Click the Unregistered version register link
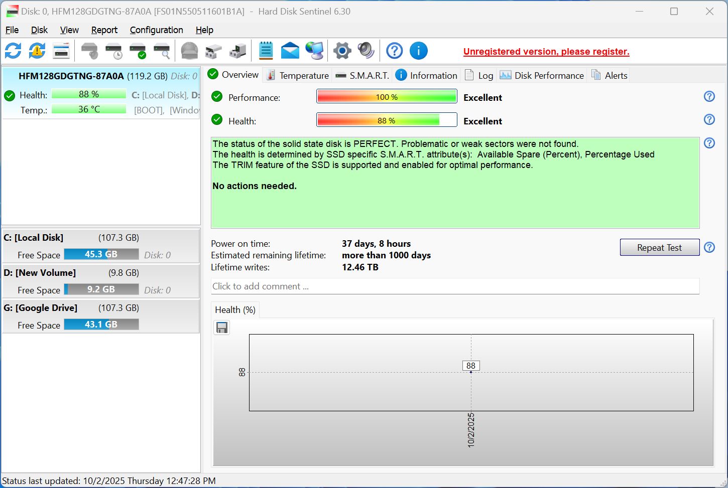Image resolution: width=728 pixels, height=488 pixels. click(546, 51)
